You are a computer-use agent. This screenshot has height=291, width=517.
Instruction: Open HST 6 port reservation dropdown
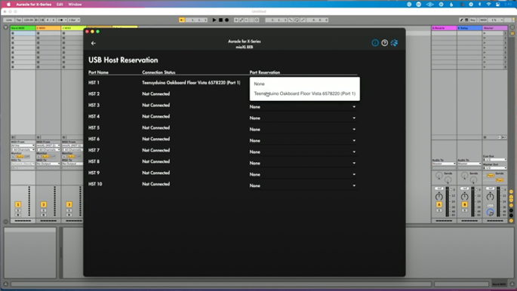click(x=303, y=140)
